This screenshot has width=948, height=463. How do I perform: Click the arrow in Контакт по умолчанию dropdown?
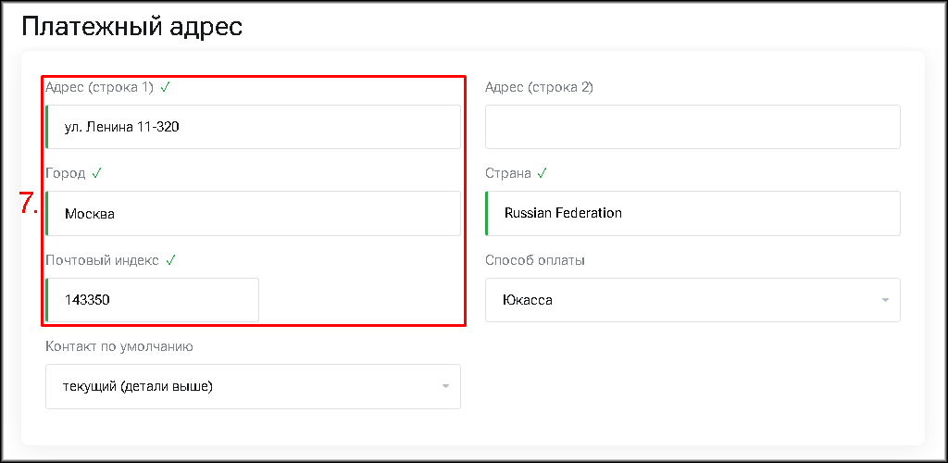click(x=445, y=386)
